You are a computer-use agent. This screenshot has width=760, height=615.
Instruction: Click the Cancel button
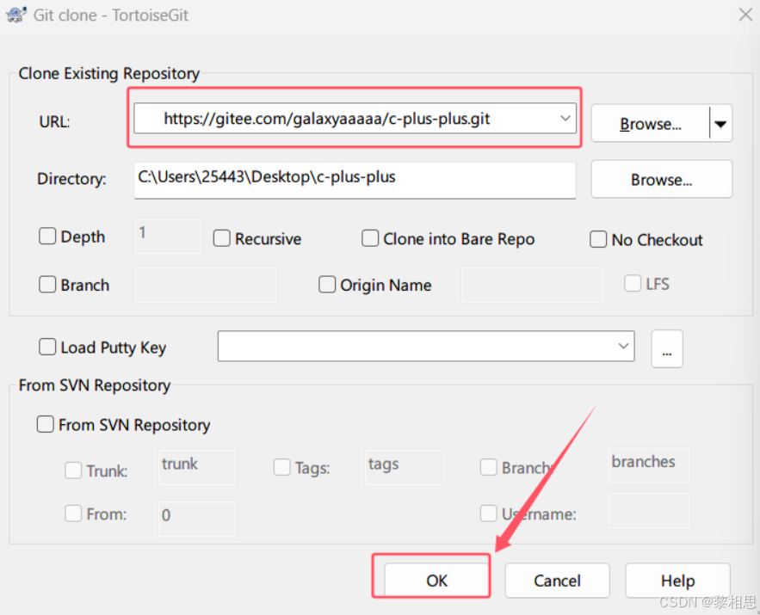557,580
